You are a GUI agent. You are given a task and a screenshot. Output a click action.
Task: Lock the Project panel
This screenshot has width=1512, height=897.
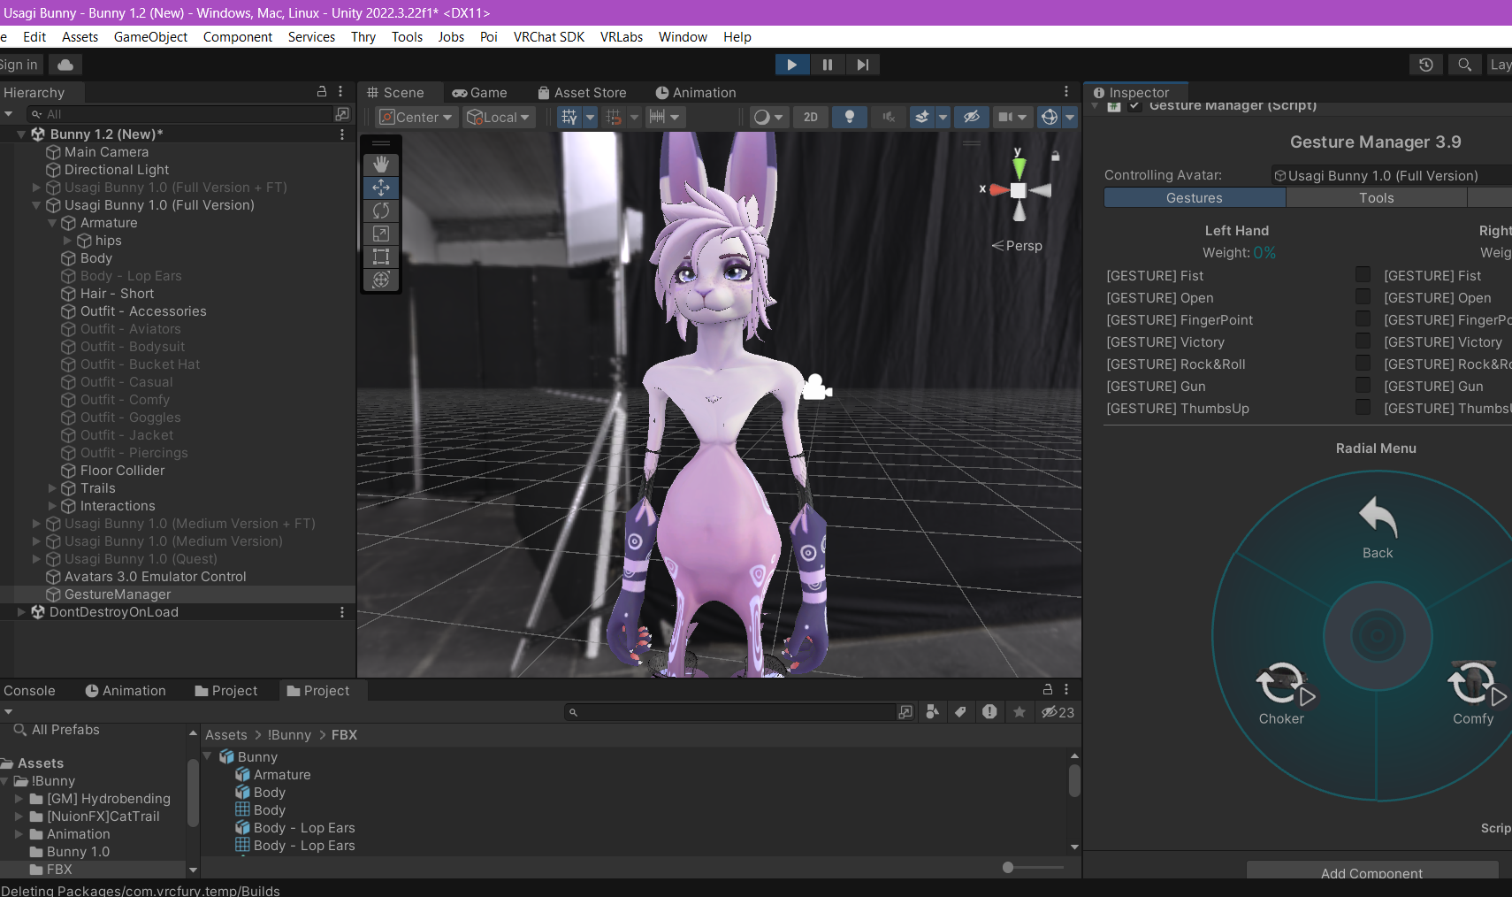pos(1048,690)
